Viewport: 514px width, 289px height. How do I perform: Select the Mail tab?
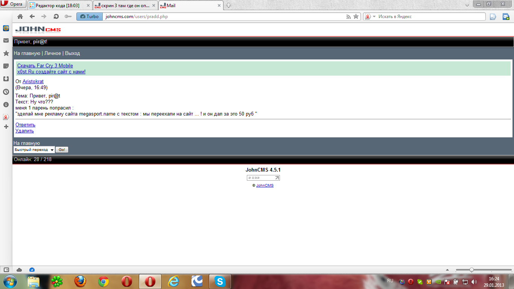tap(190, 6)
